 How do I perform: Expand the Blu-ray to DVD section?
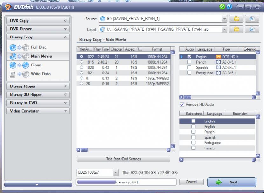point(38,103)
